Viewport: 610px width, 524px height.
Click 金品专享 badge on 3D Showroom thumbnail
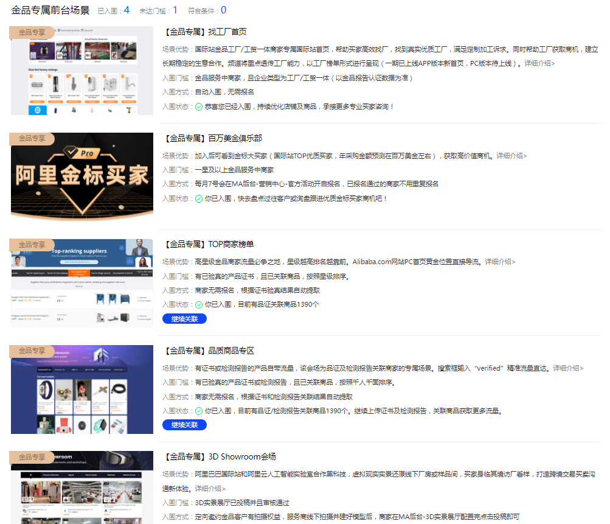tap(32, 457)
